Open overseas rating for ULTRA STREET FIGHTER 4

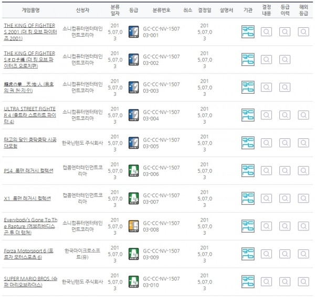(x=303, y=115)
